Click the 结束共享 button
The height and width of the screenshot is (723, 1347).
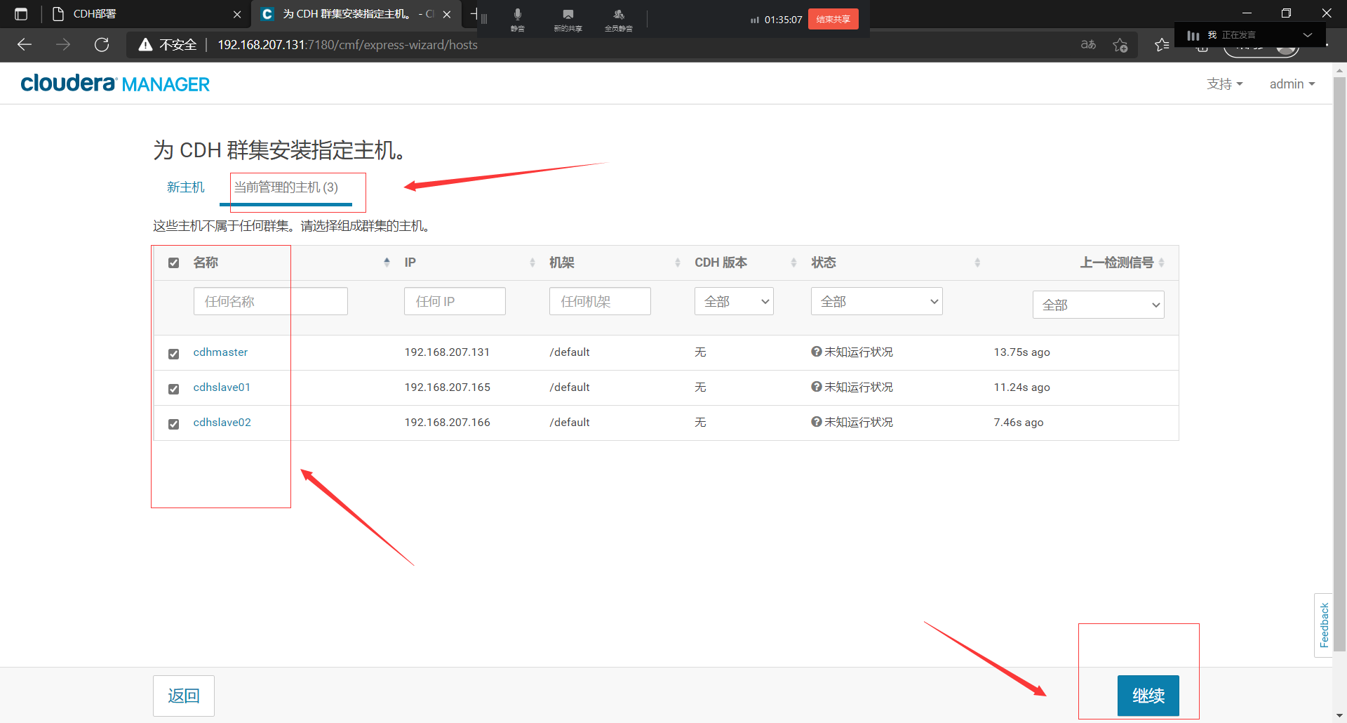(833, 19)
